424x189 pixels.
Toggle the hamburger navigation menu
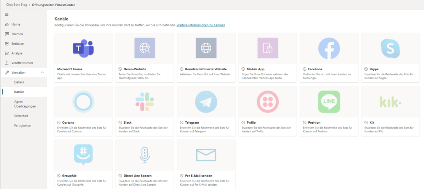(7, 14)
